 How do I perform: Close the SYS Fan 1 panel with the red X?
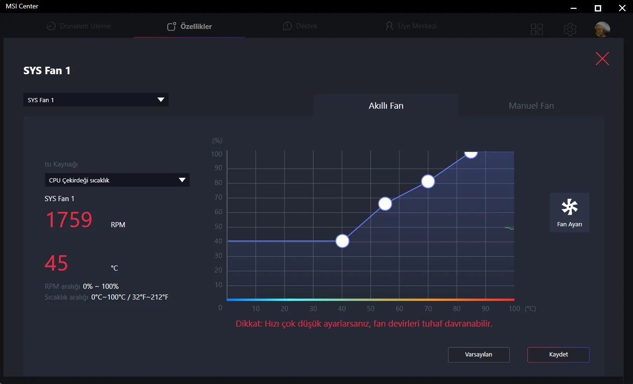pyautogui.click(x=602, y=58)
